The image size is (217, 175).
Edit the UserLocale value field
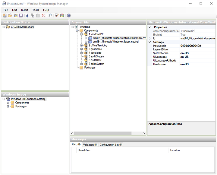click(x=198, y=64)
